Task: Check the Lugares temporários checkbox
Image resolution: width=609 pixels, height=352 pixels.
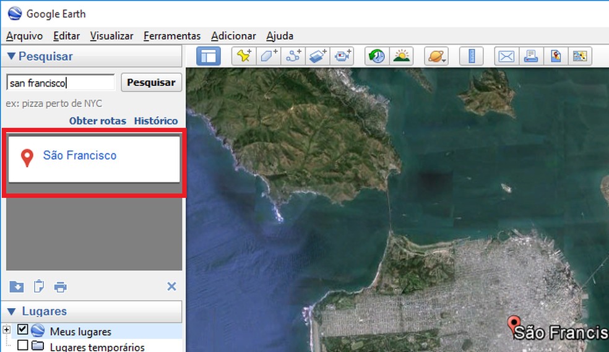Action: (22, 345)
